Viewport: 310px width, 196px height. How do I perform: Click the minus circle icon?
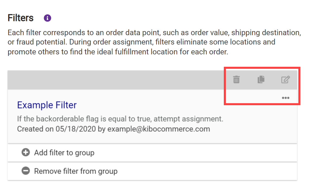tap(26, 171)
